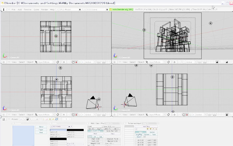Screen dimensions: 233x146
Task: Open File menu
Action: pos(14,10)
